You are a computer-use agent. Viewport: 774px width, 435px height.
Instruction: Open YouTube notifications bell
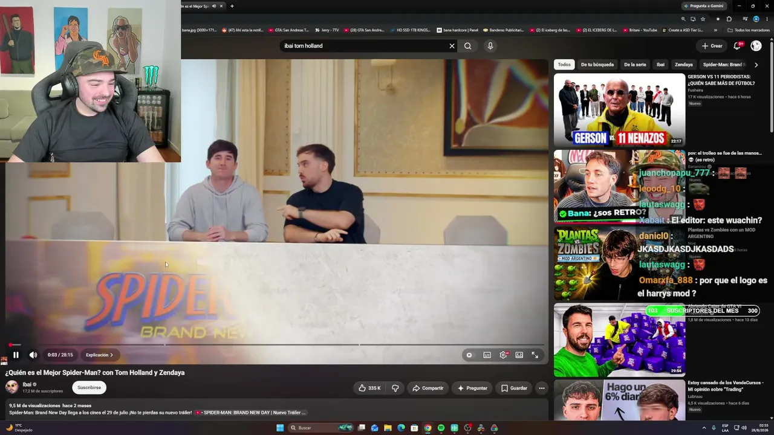pos(737,46)
